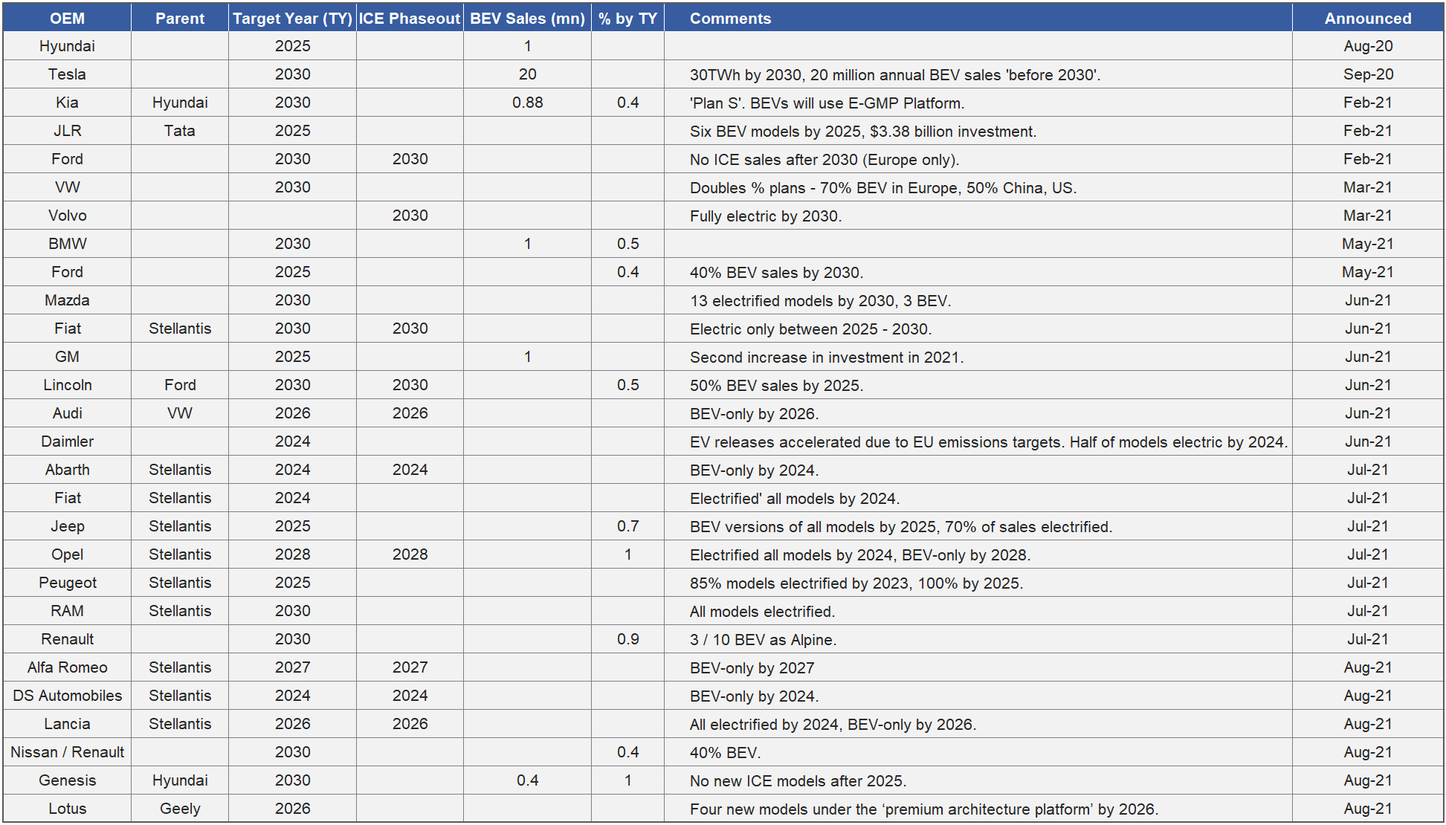
Task: Select the Hyundai cell in the first row
Action: pyautogui.click(x=67, y=46)
